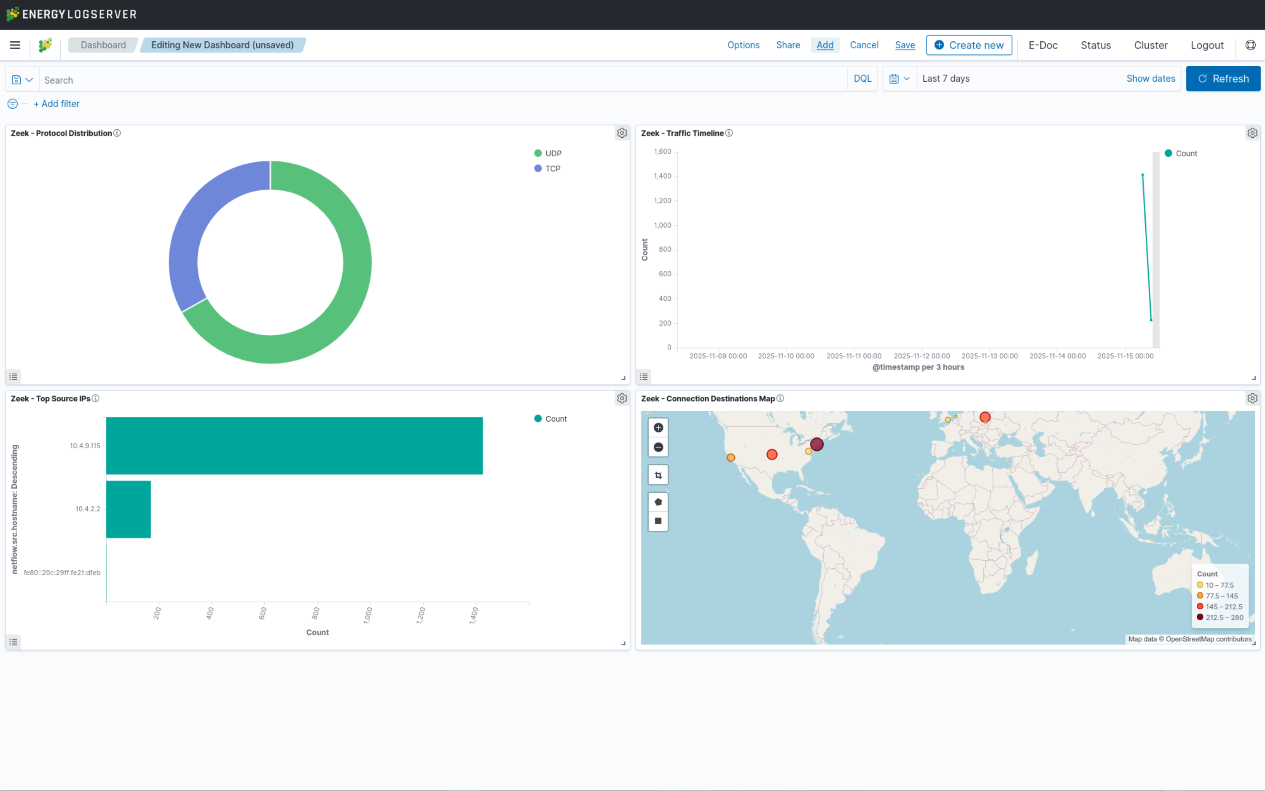Click the TCP legend color dot
1265x791 pixels.
(x=538, y=168)
